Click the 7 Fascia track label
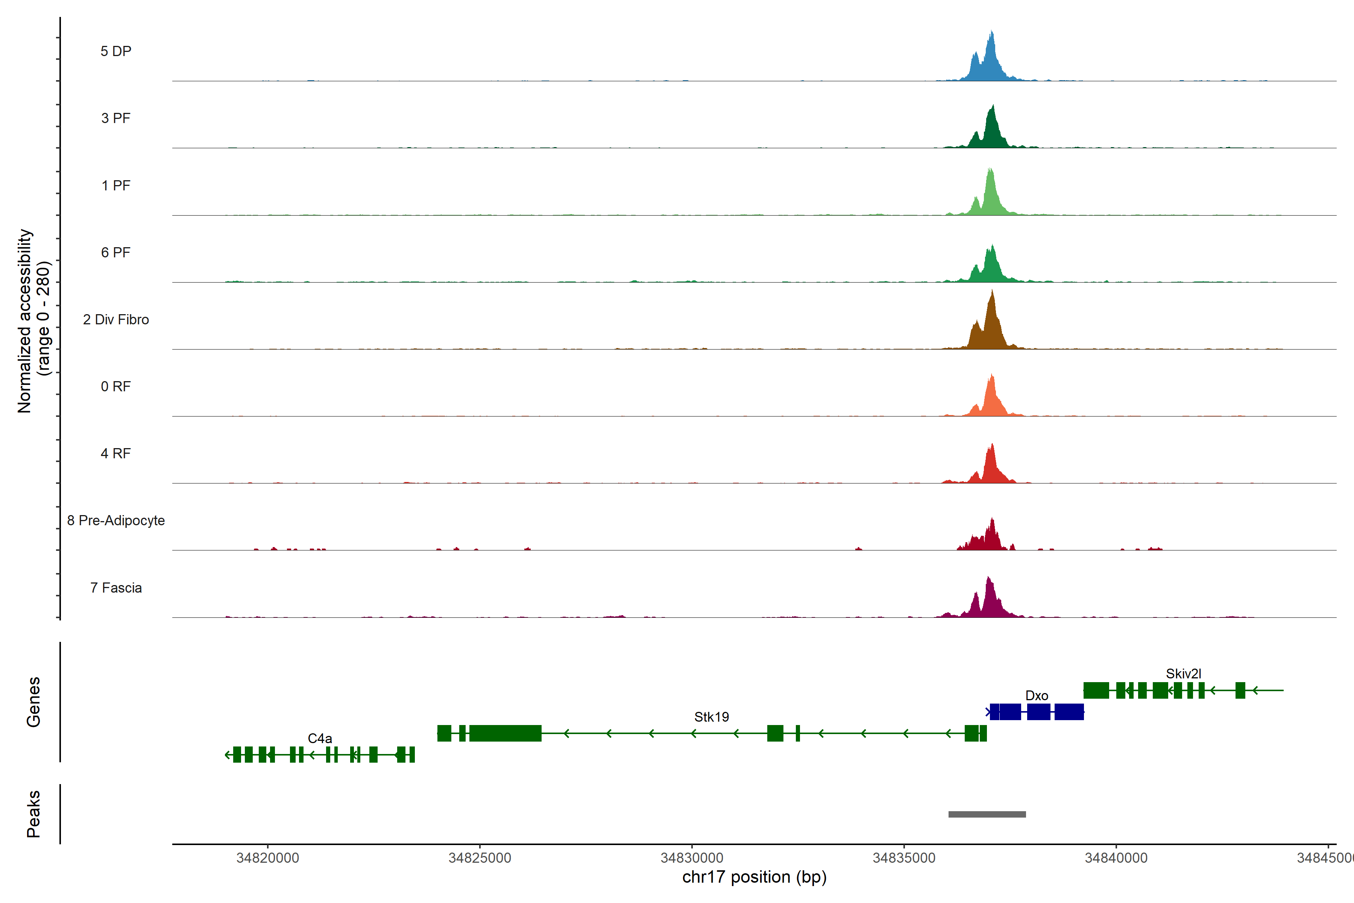The image size is (1354, 903). tap(116, 588)
